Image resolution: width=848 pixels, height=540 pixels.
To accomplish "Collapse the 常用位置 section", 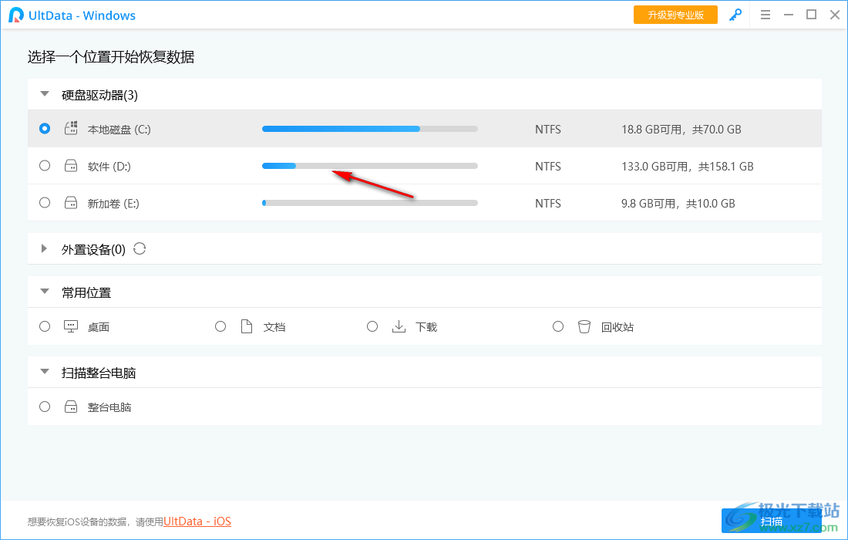I will (44, 292).
